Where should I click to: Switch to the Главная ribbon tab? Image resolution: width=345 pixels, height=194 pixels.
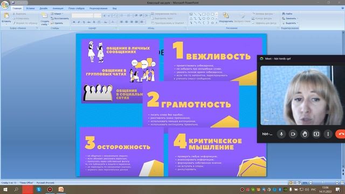(17, 9)
